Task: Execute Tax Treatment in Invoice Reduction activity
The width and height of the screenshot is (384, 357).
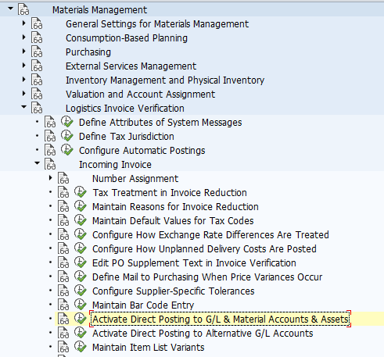Action: coord(81,192)
